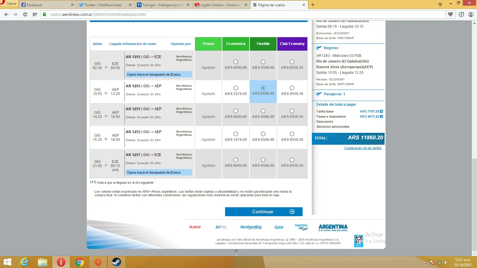Go back with the browser back arrow
This screenshot has height=268, width=477.
(6, 14)
